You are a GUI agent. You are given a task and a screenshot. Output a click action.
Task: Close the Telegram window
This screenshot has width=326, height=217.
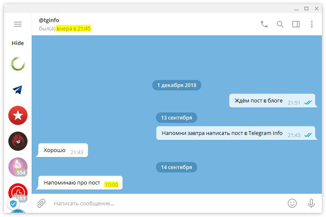click(316, 8)
